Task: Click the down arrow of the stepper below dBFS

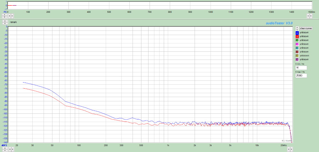Action: 5,151
